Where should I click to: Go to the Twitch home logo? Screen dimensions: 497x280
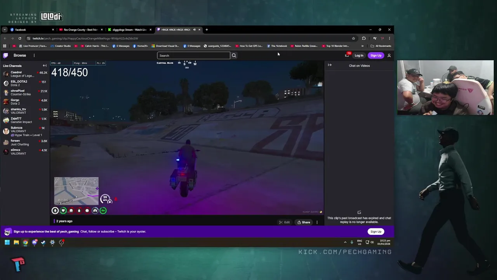pos(5,55)
